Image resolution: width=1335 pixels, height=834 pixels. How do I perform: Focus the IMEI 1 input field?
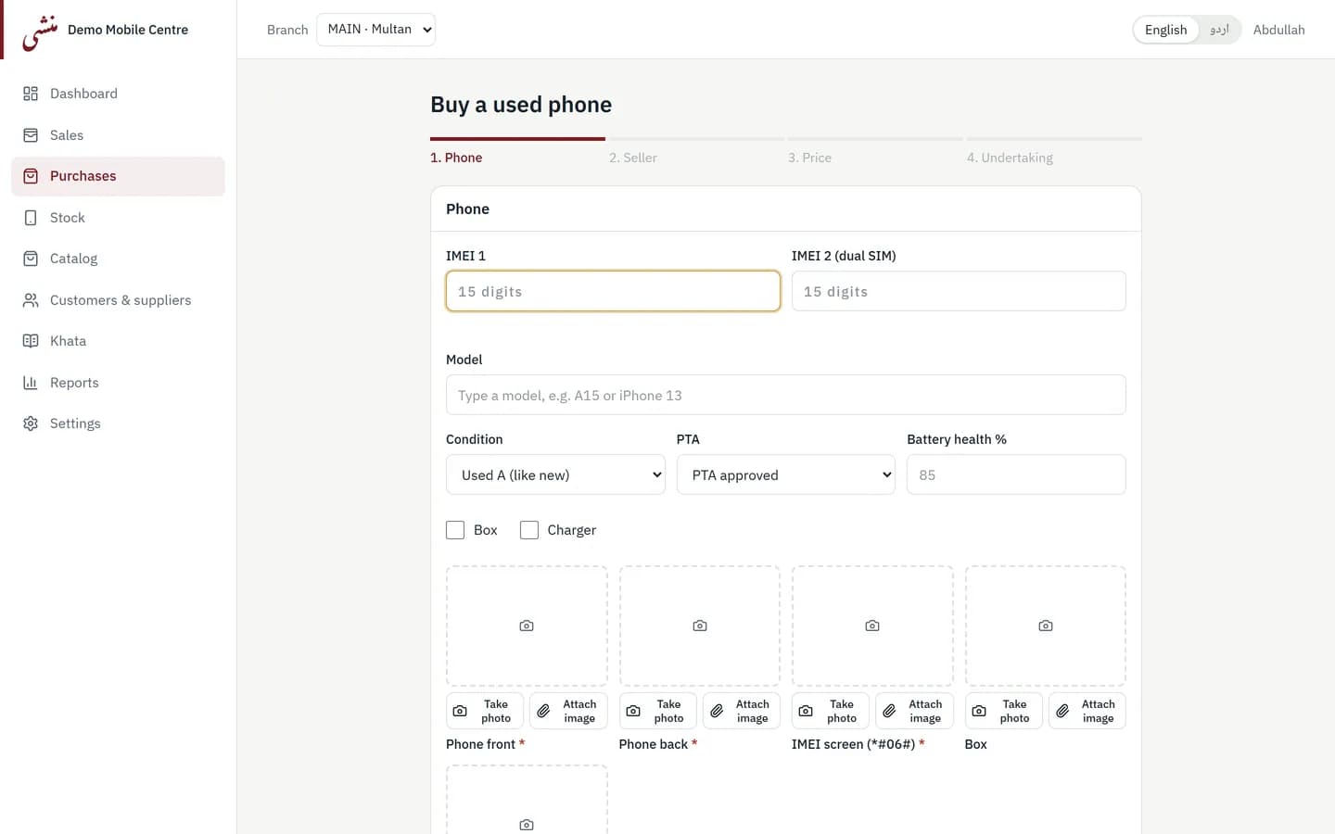click(x=613, y=291)
